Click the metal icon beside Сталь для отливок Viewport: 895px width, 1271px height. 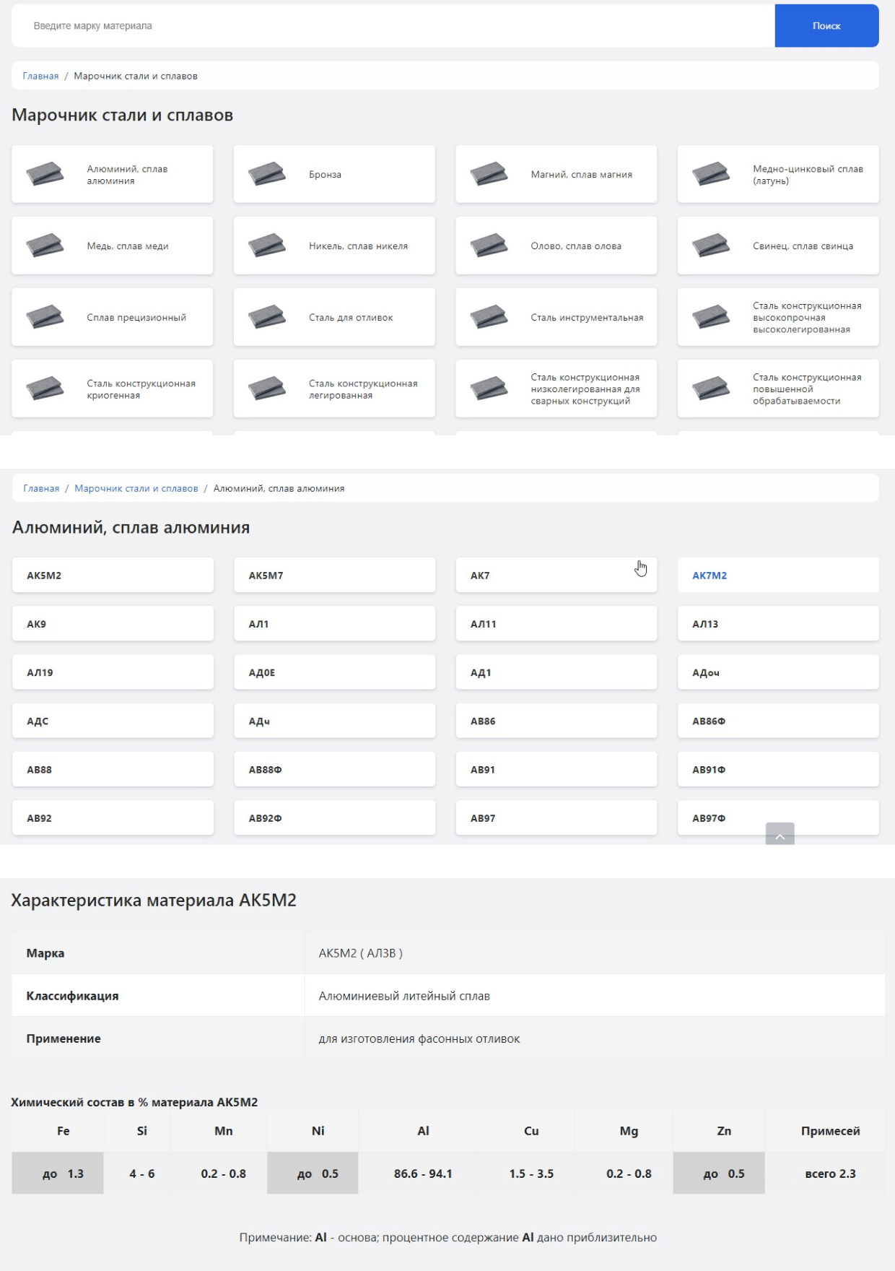[267, 317]
